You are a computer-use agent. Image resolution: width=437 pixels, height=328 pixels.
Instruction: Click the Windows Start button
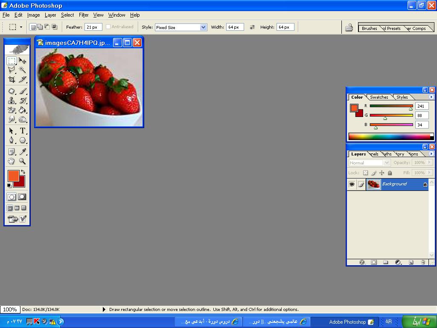coord(419,322)
